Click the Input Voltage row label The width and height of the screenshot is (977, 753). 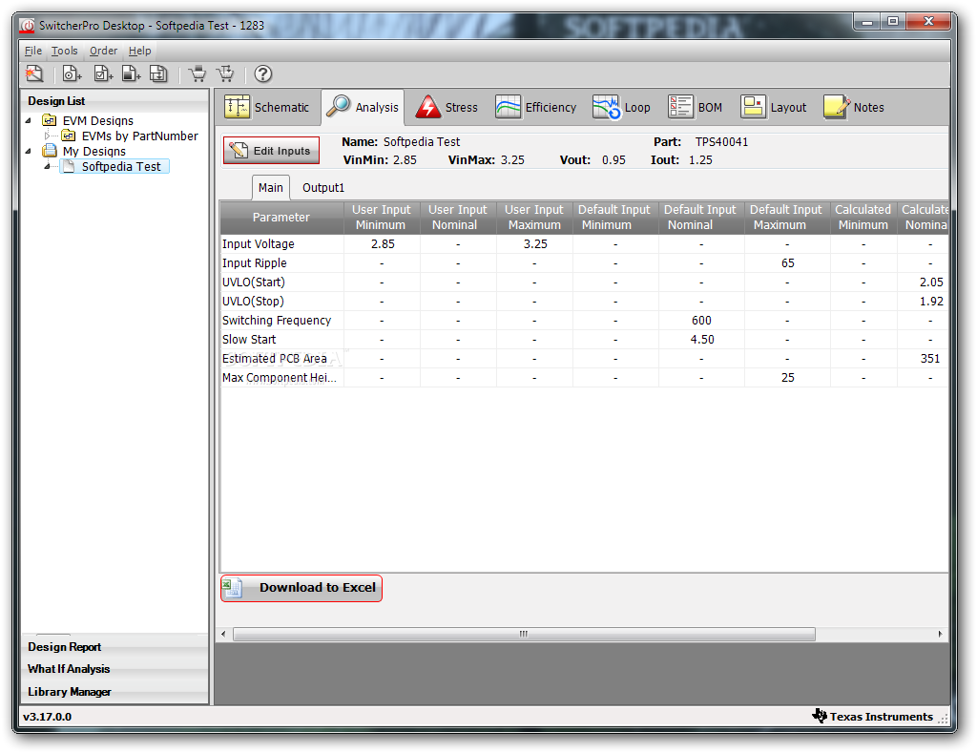pos(258,243)
